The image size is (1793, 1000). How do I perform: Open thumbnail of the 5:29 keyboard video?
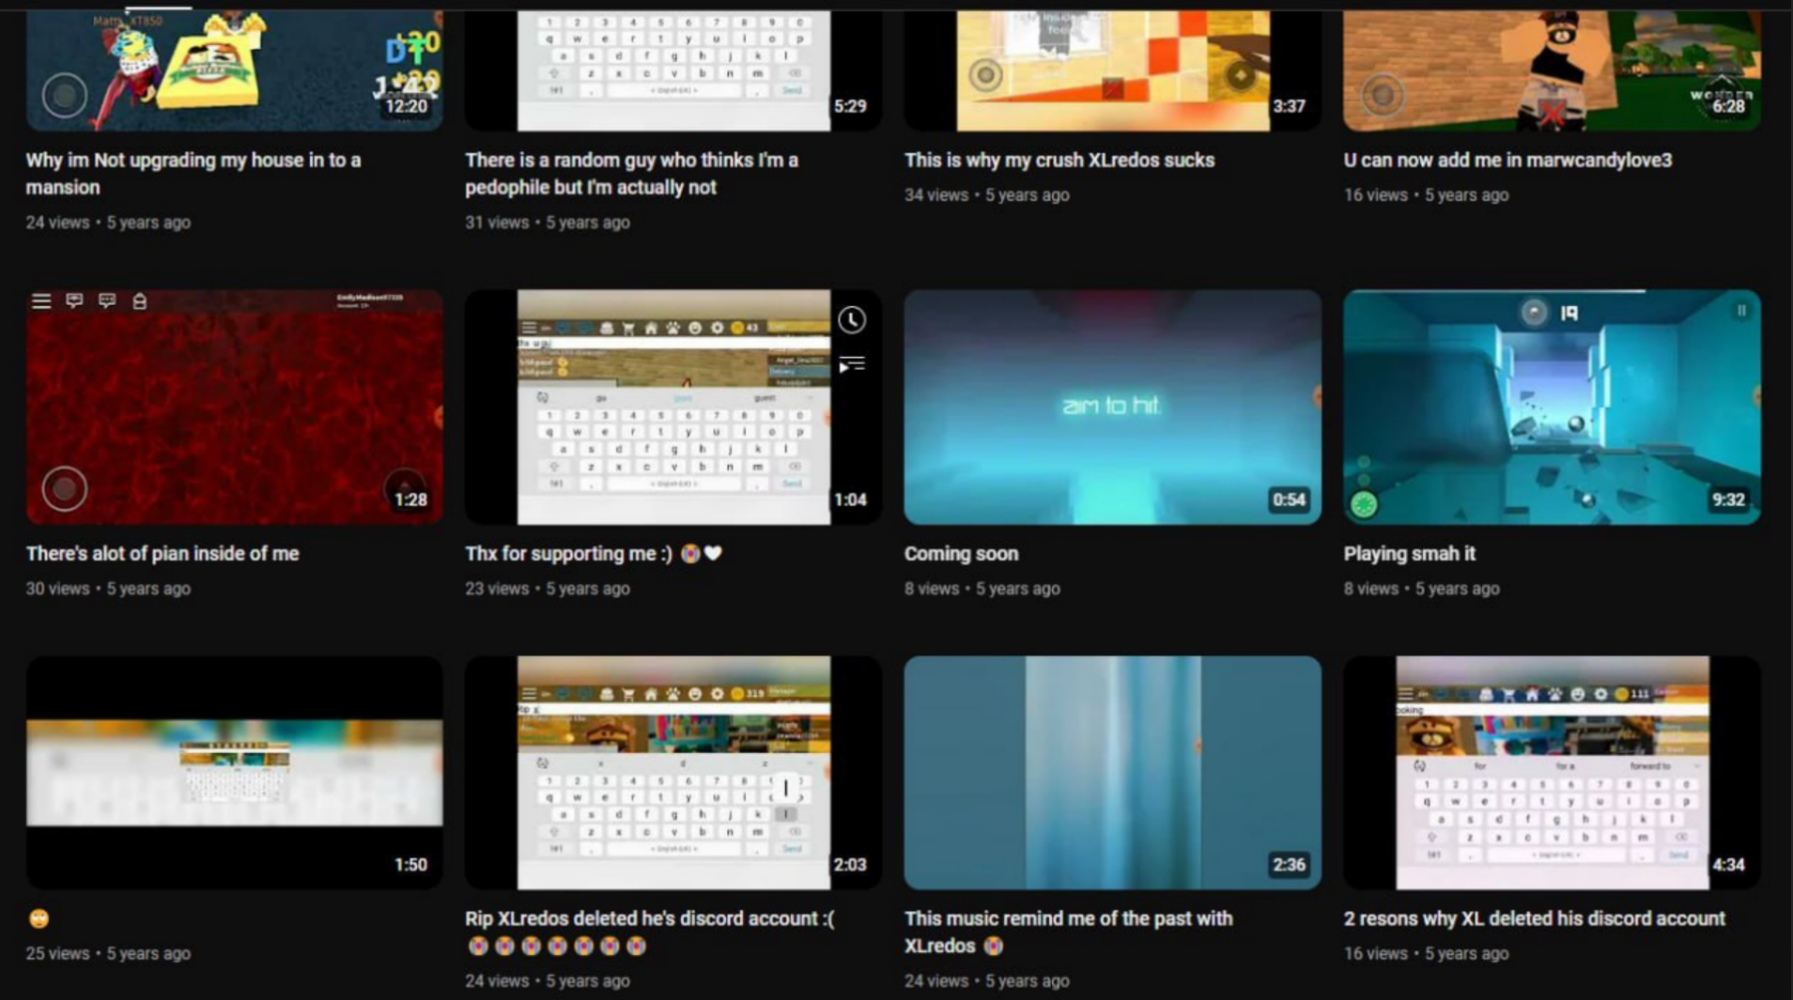[672, 70]
